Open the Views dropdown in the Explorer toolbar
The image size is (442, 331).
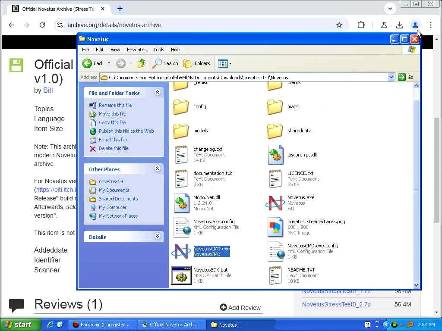point(224,64)
